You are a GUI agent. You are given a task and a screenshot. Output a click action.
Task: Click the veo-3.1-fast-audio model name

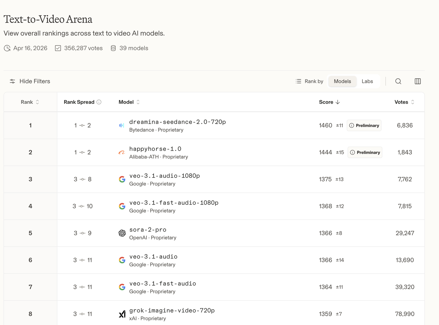pyautogui.click(x=163, y=284)
